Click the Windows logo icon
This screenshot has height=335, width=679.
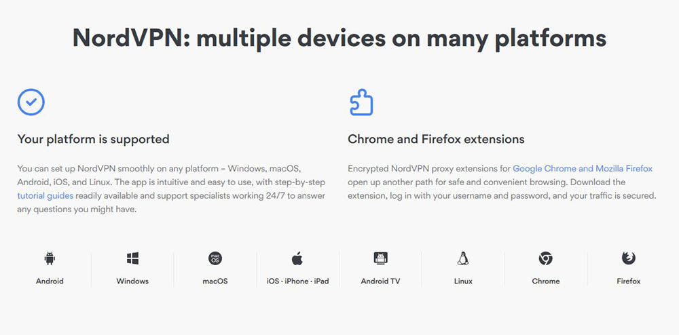pyautogui.click(x=132, y=258)
